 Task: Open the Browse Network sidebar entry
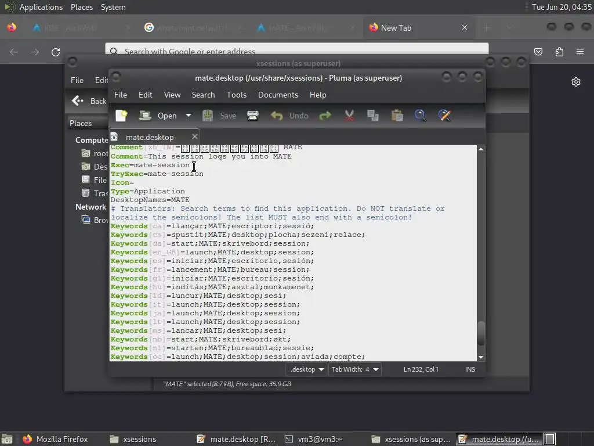tap(95, 220)
